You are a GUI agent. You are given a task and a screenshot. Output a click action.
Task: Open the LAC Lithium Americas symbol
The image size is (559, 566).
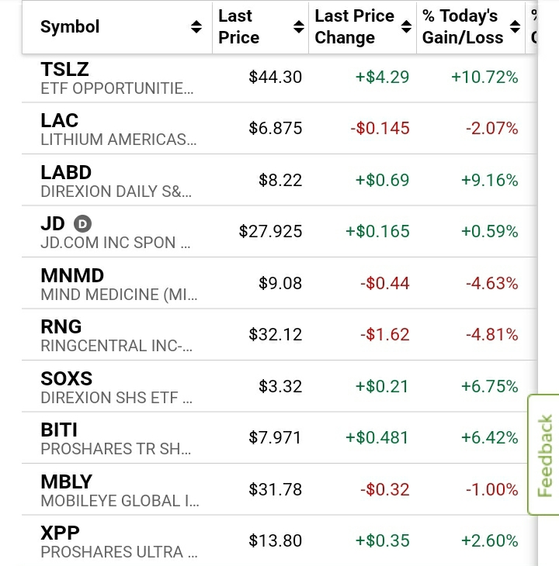(60, 121)
